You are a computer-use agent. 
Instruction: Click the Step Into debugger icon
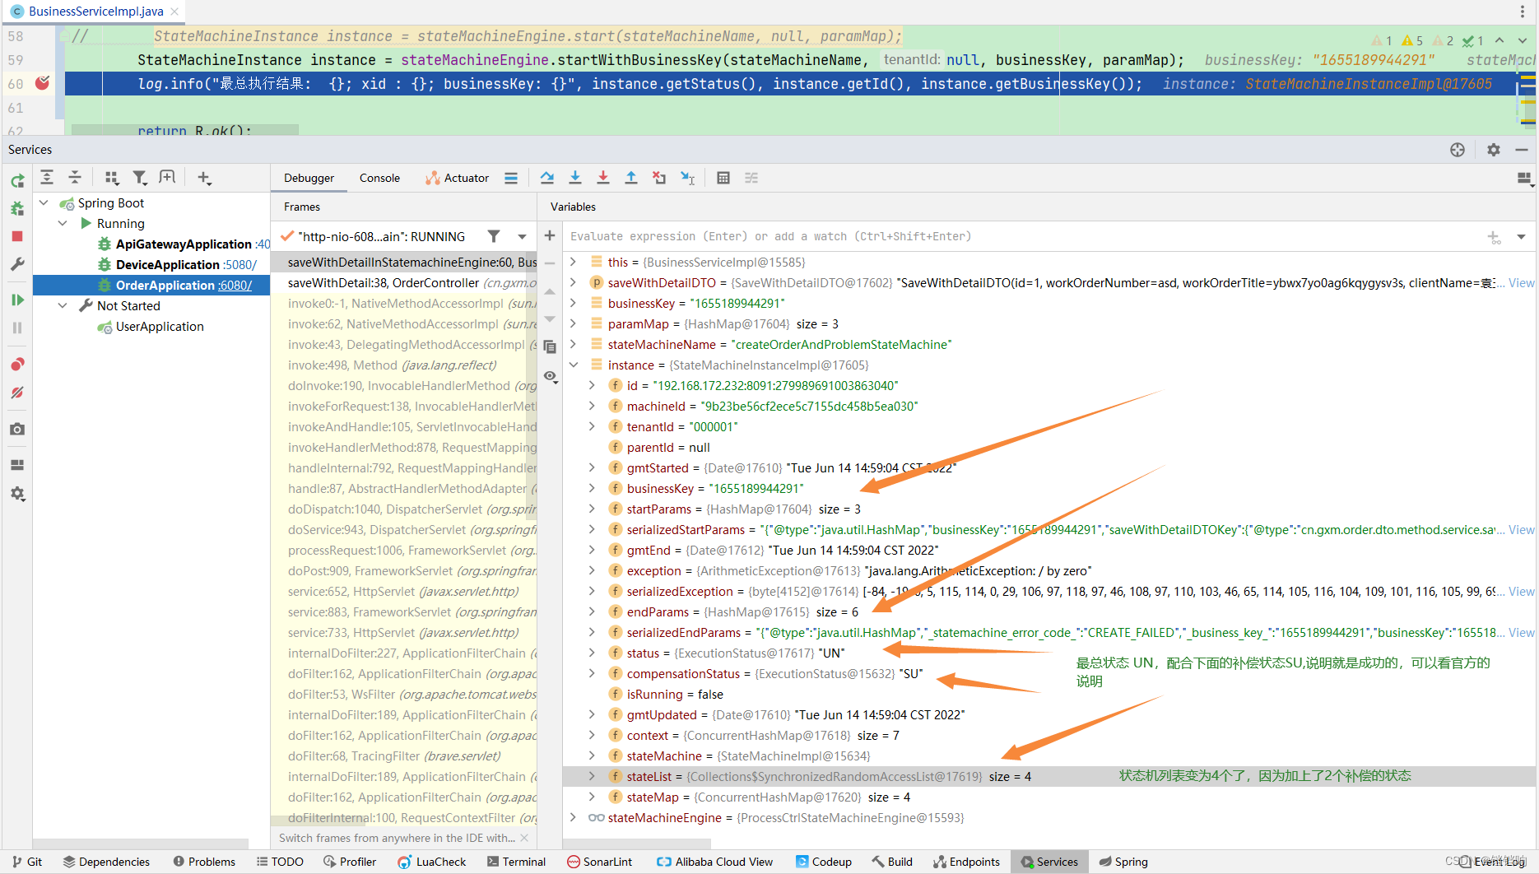click(x=575, y=178)
